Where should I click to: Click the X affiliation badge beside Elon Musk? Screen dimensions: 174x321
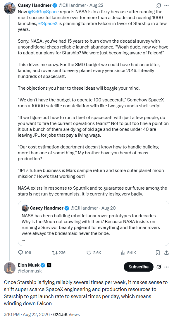coord(49,265)
